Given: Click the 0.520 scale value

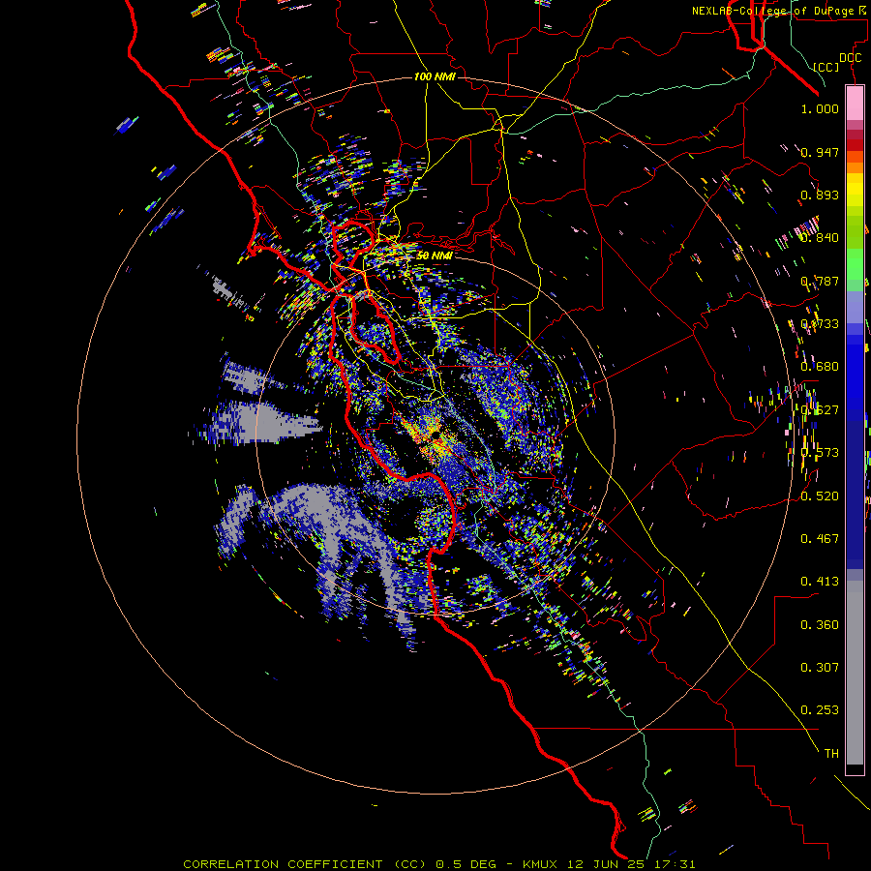Looking at the screenshot, I should (820, 496).
